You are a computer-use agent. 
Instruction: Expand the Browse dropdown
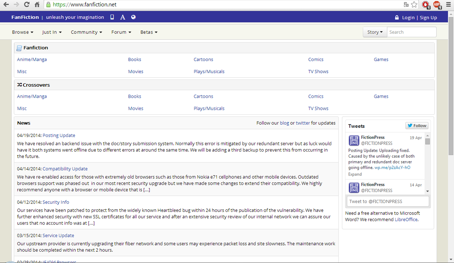pyautogui.click(x=22, y=32)
